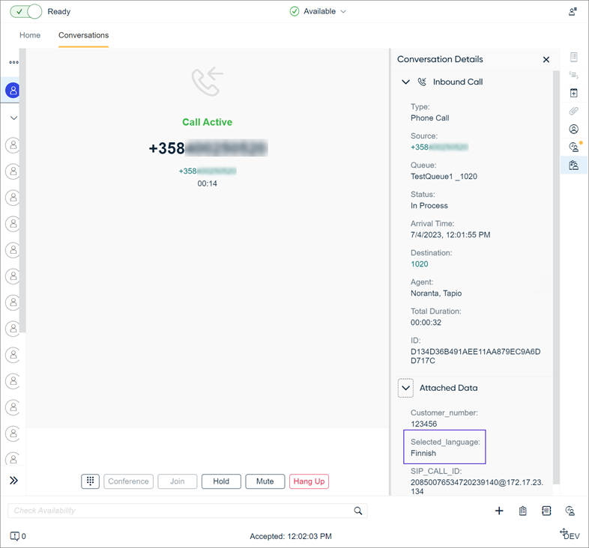This screenshot has height=548, width=589.
Task: Open the user profile icon in top-right
Action: coord(573,12)
